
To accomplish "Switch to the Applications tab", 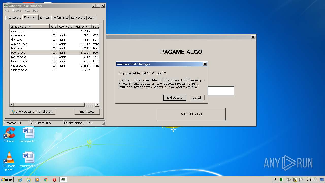I will (x=14, y=18).
